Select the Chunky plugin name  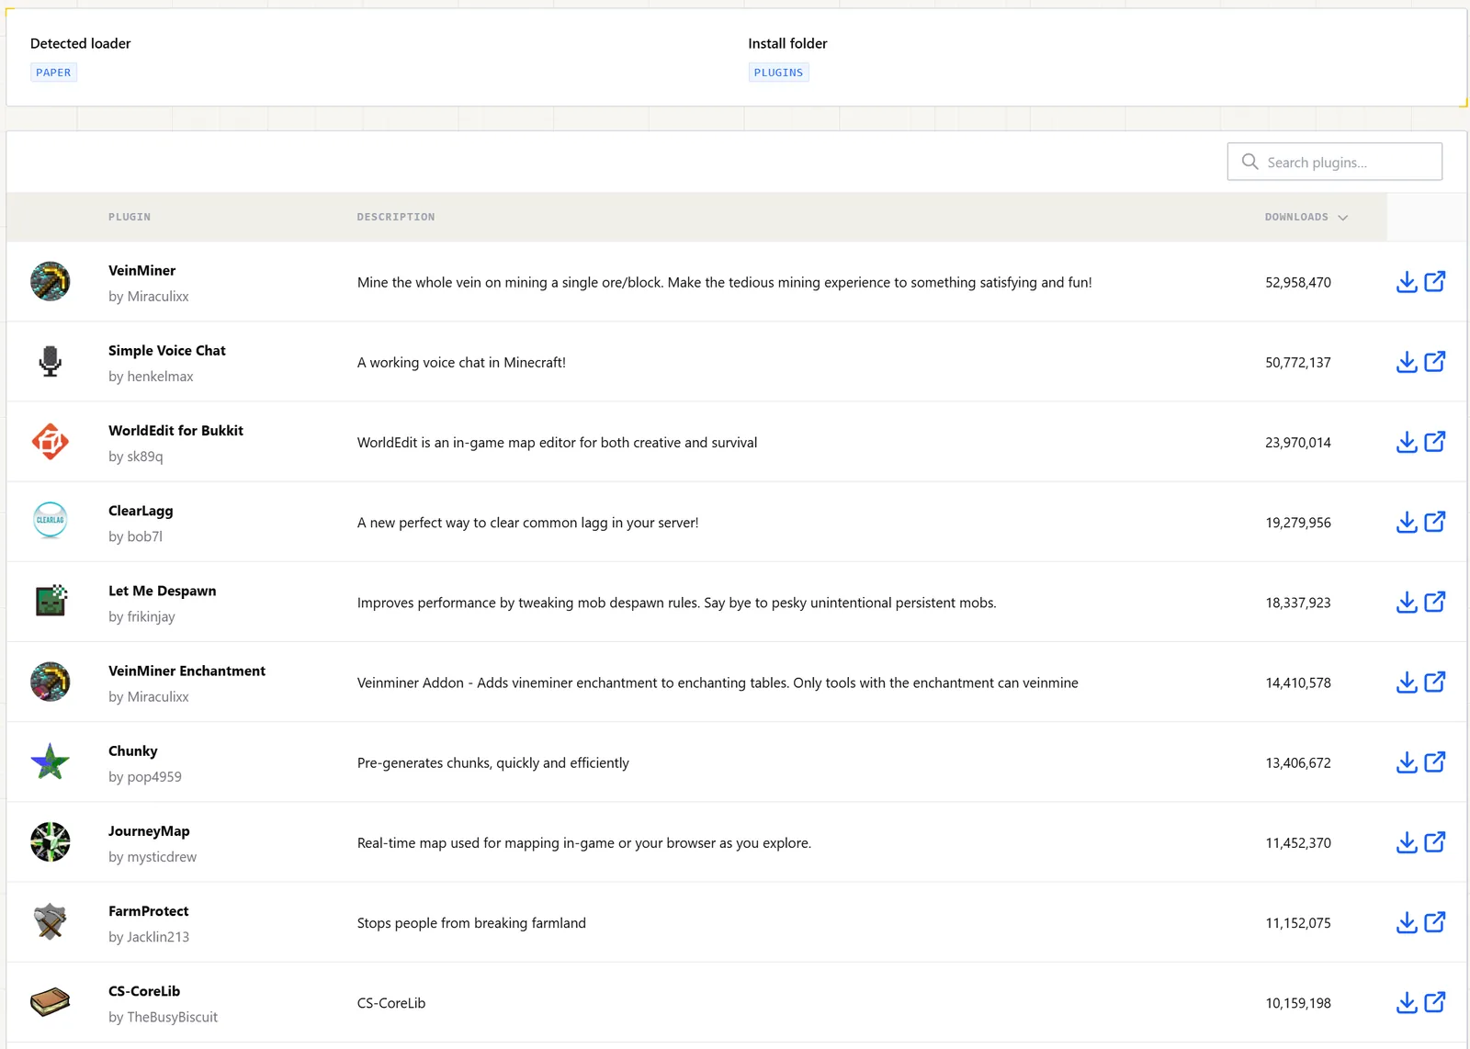tap(132, 750)
